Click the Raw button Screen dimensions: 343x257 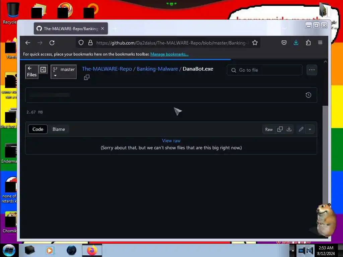point(269,130)
